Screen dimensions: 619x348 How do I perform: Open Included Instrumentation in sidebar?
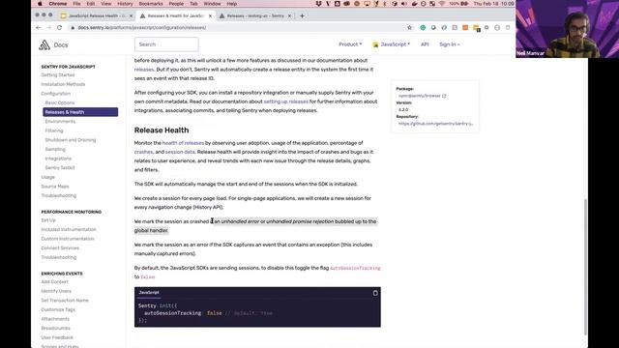coord(69,230)
